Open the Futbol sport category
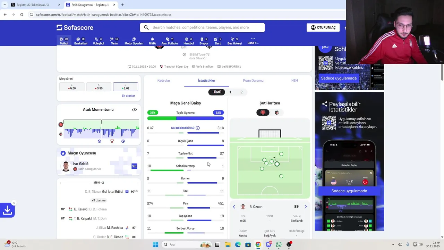This screenshot has height=250, width=444. 64,41
